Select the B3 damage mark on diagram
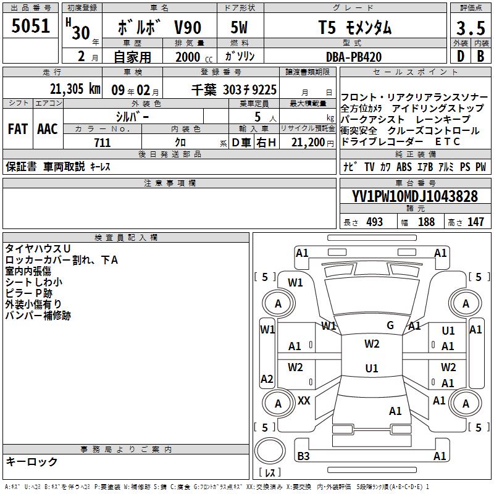This screenshot has height=494, width=494. pyautogui.click(x=303, y=456)
